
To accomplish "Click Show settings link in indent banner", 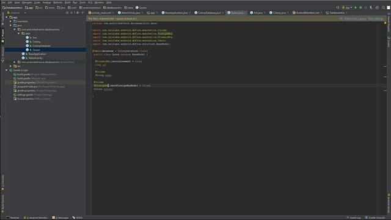I will pyautogui.click(x=376, y=19).
